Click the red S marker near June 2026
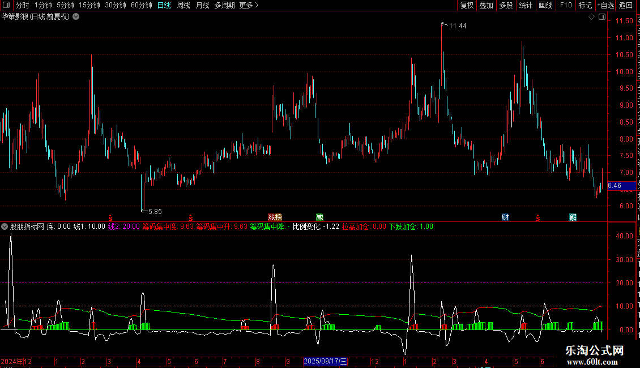 (538, 219)
